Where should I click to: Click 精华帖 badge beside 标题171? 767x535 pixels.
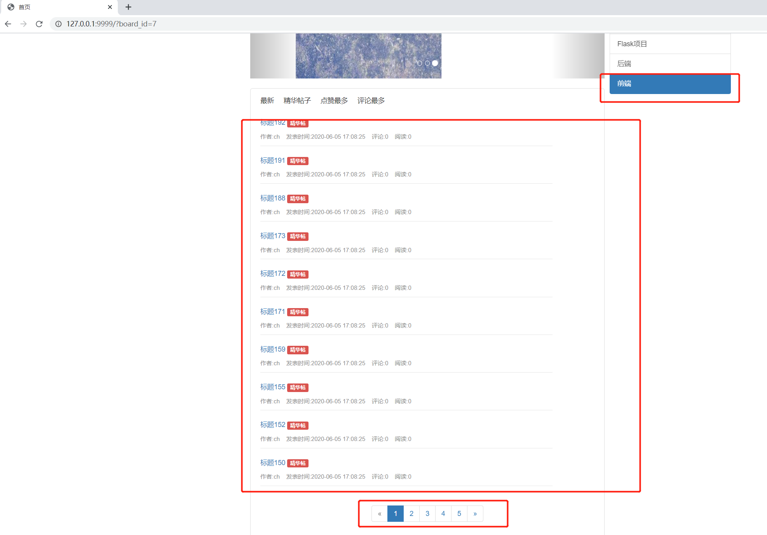pos(298,312)
